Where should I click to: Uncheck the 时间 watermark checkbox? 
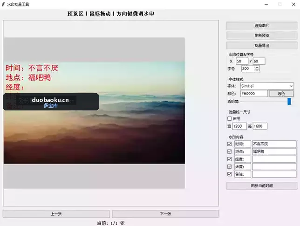coord(229,144)
